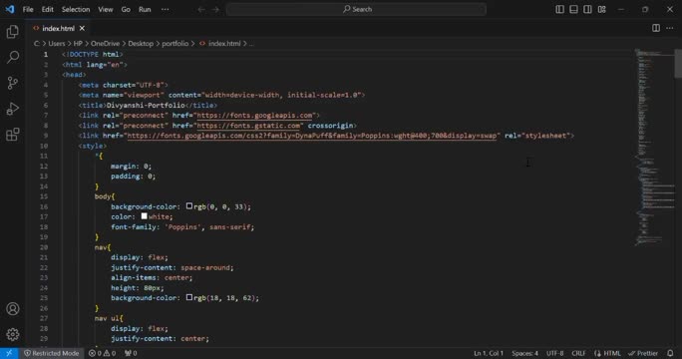Open the Accounts menu icon
Screen dimensions: 682x359
coord(13,309)
